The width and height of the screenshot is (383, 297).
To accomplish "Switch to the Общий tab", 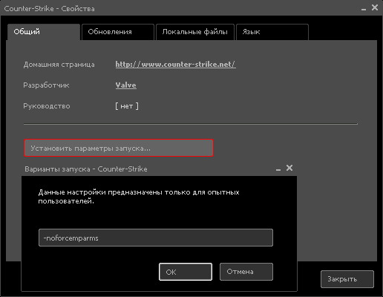I will pyautogui.click(x=44, y=32).
